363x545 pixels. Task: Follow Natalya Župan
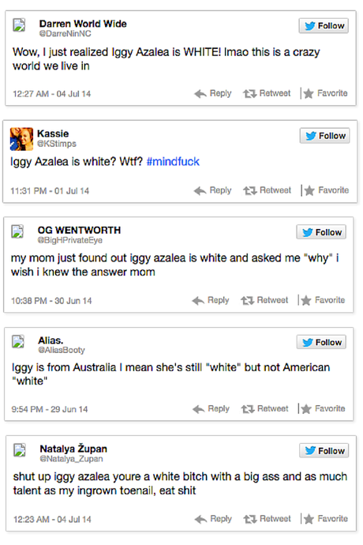324,450
